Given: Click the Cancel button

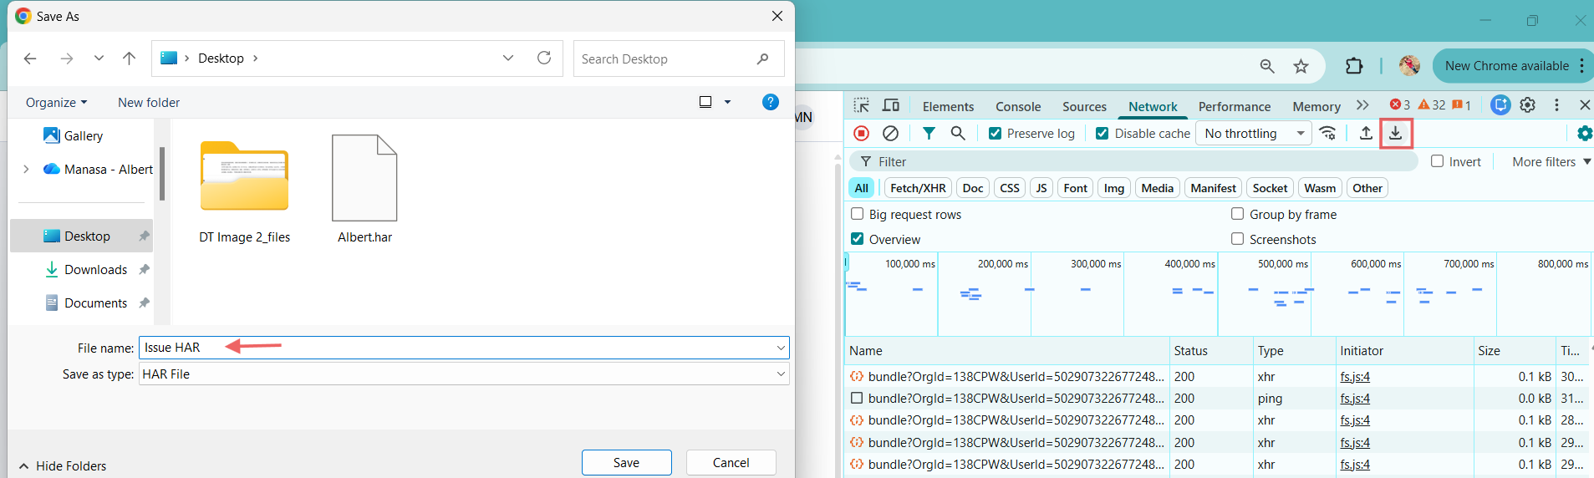Looking at the screenshot, I should coord(731,462).
